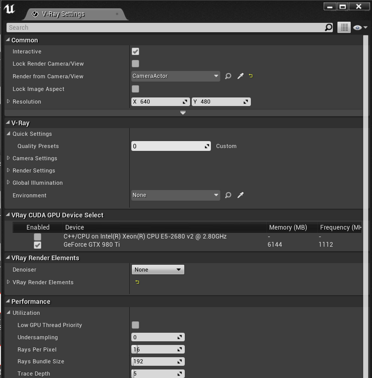Close the V-Ray Settings tab

coord(117,14)
